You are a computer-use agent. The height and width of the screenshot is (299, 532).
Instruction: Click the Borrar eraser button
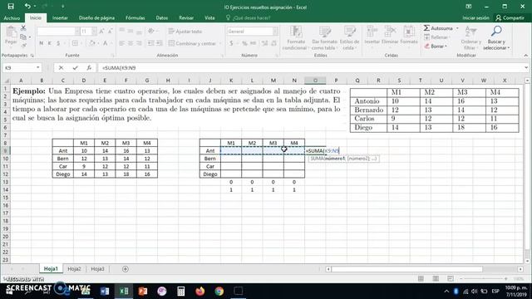click(x=436, y=47)
